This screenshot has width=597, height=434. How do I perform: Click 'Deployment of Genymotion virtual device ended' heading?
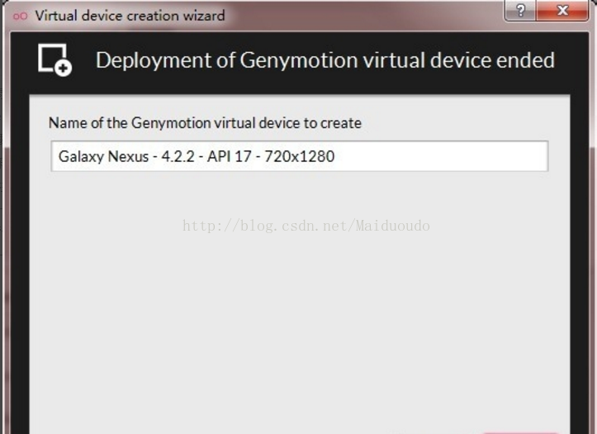tap(325, 60)
